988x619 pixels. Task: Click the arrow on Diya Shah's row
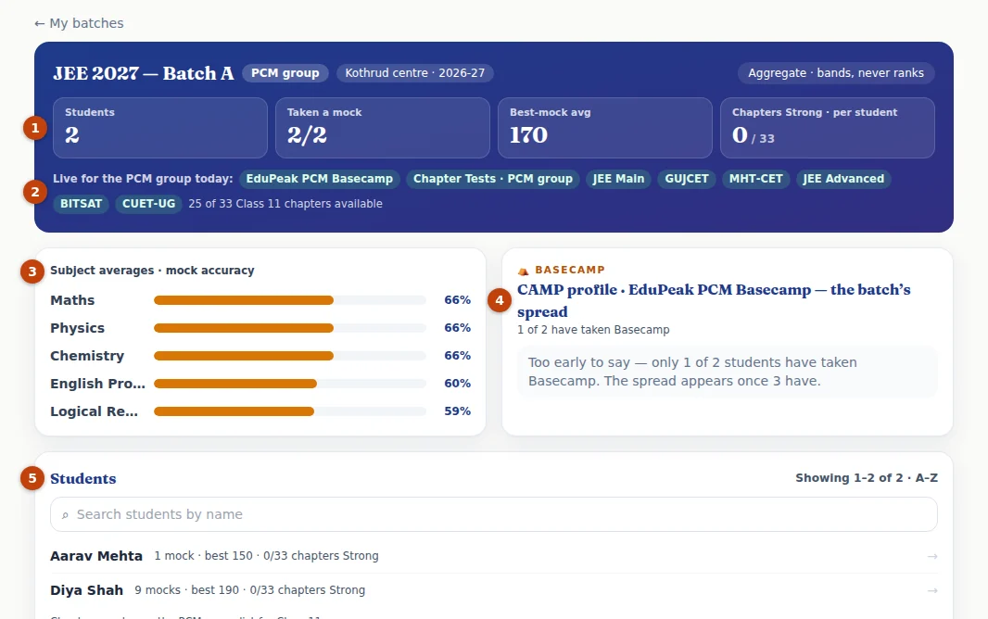[x=932, y=590]
